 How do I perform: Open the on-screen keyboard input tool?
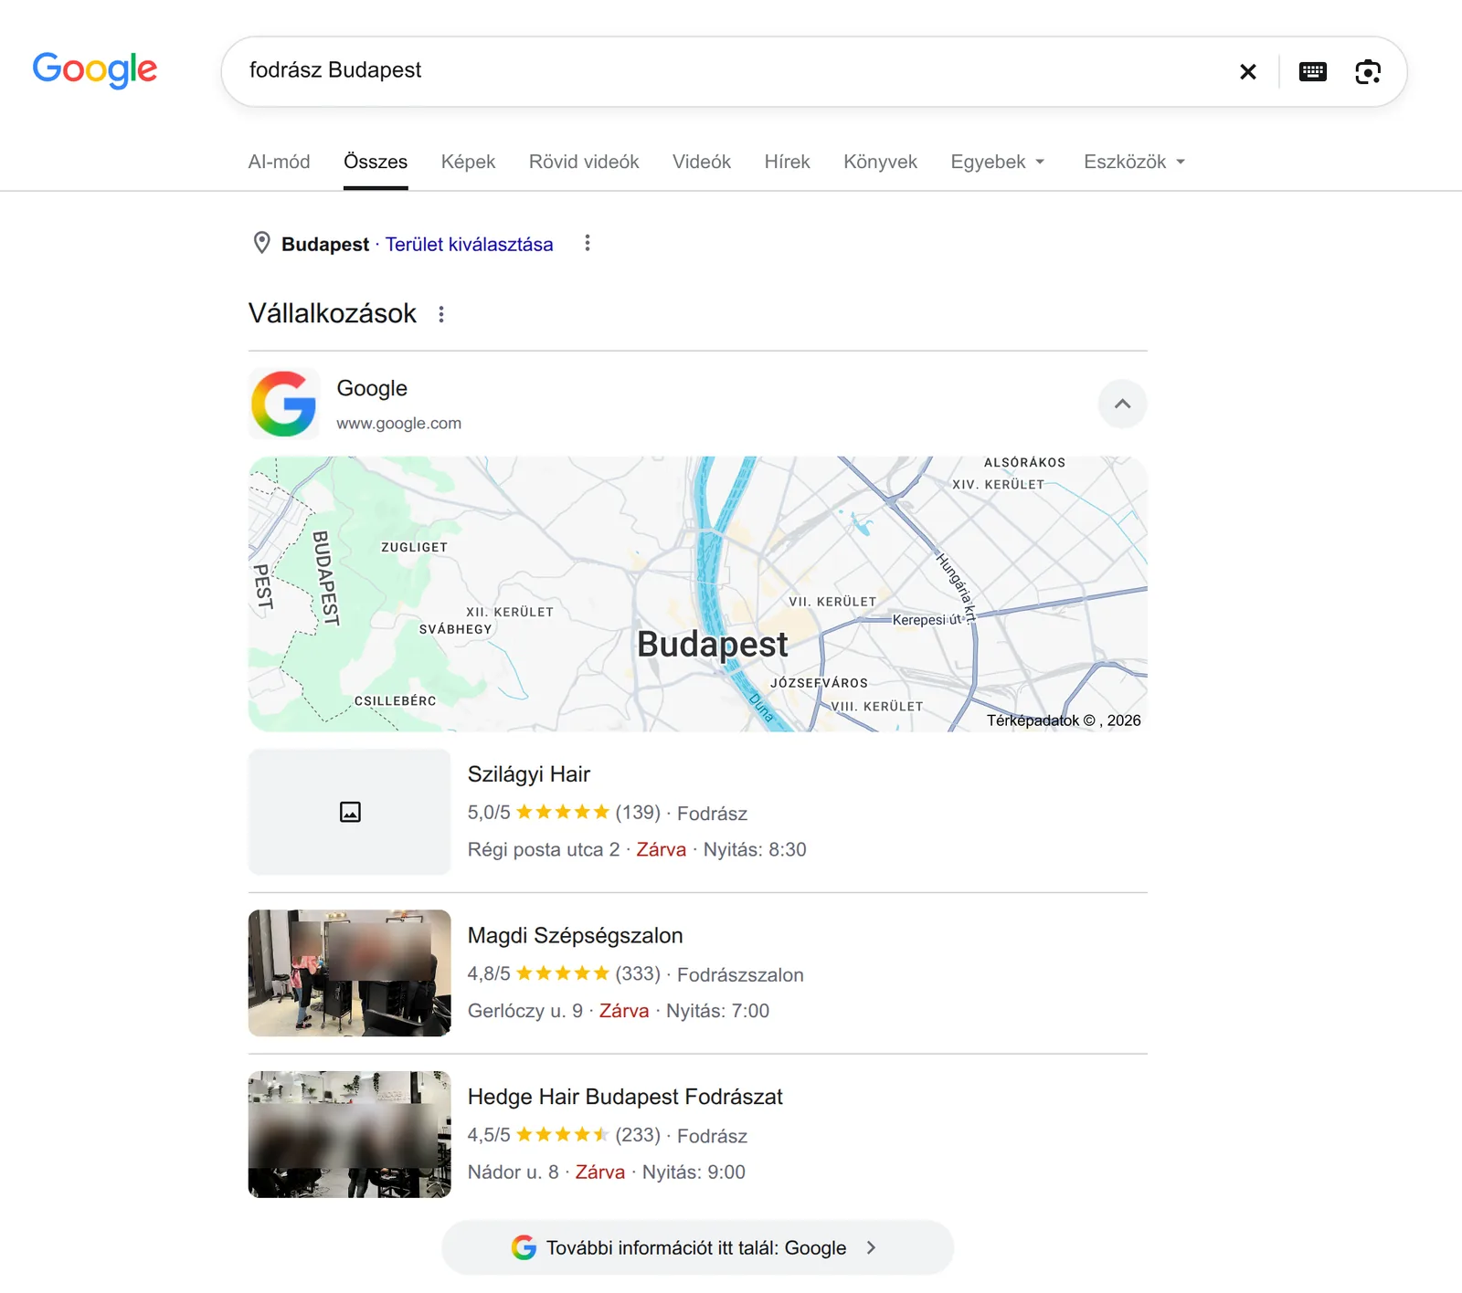pos(1313,71)
